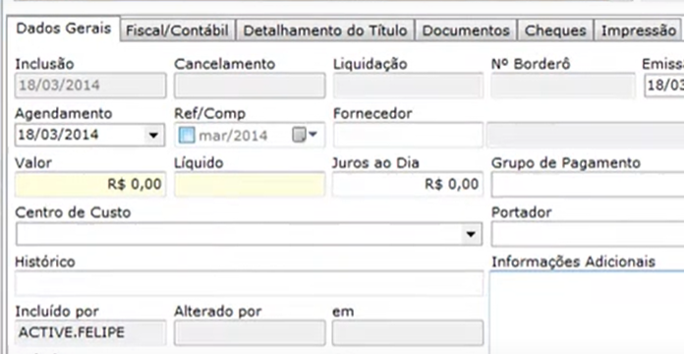
Task: Click the Informações Adicionais text area
Action: pyautogui.click(x=587, y=313)
